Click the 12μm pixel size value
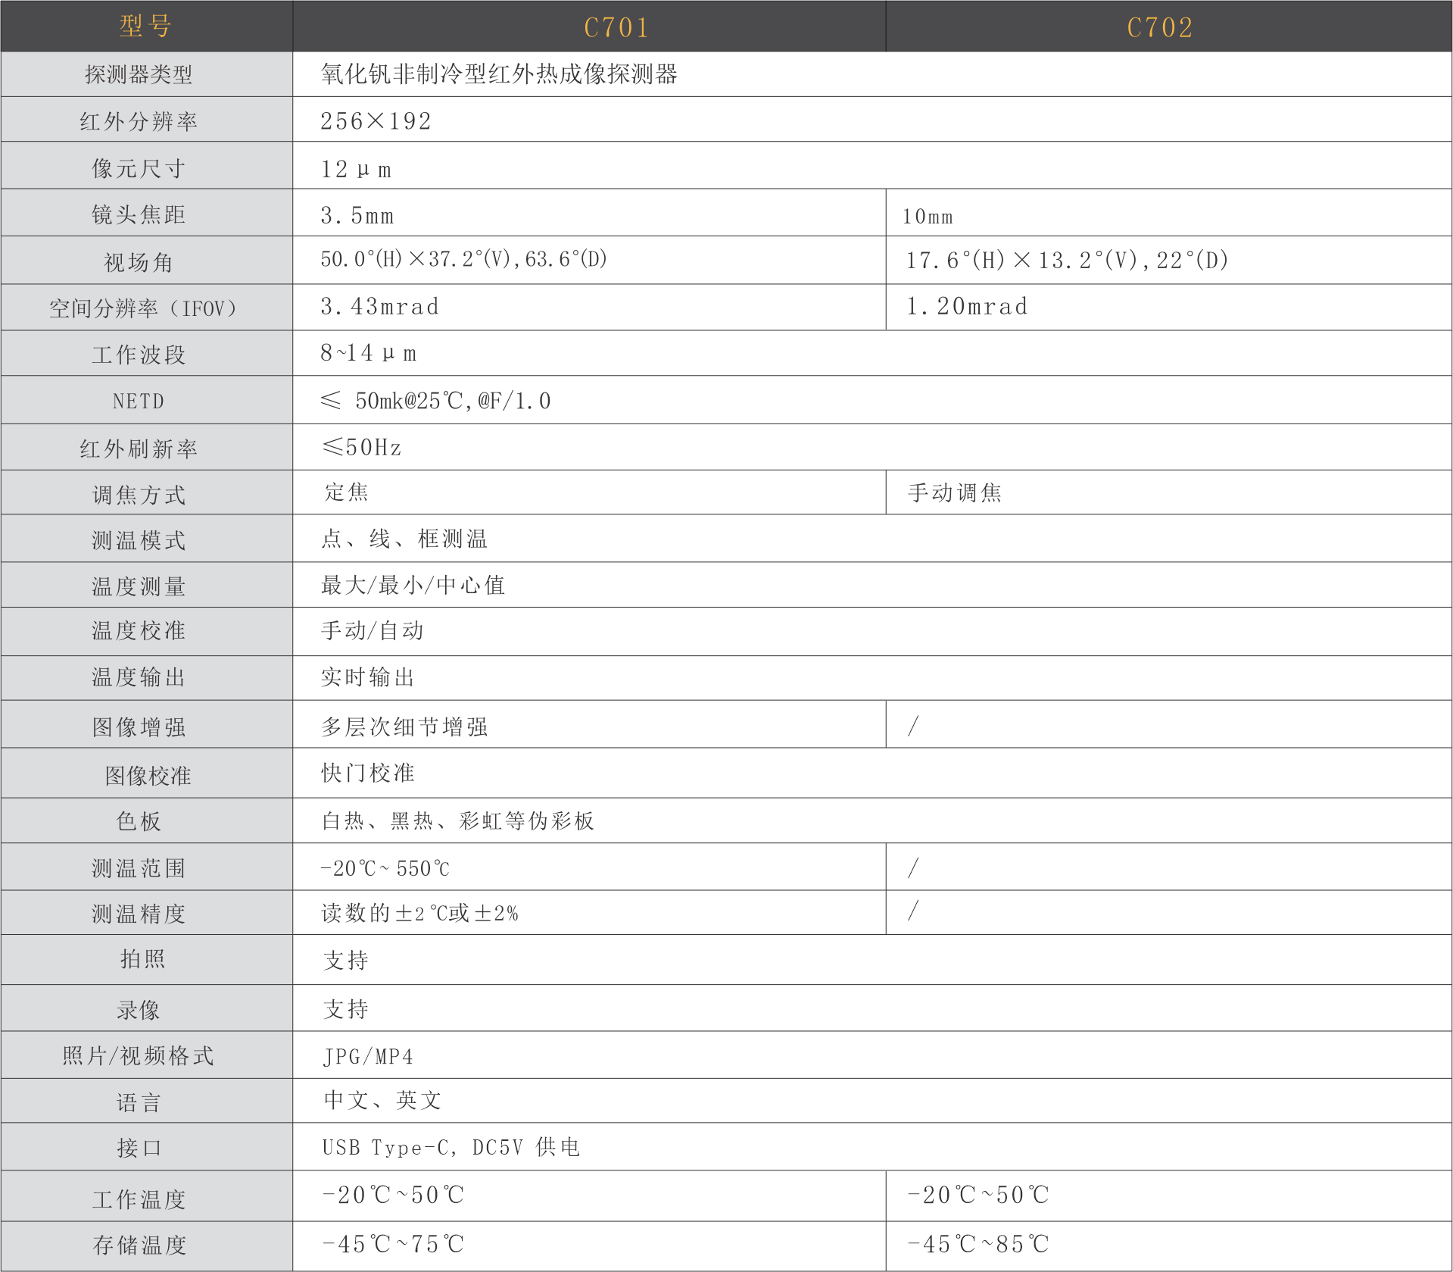Screen dimensions: 1453x1272 [356, 169]
